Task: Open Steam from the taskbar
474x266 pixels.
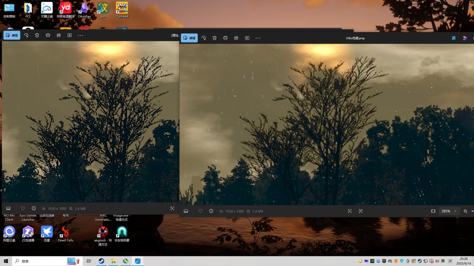Action: coord(101,261)
